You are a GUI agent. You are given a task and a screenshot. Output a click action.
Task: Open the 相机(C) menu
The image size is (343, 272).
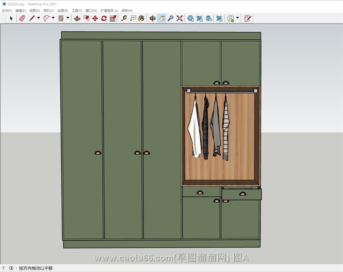(x=49, y=11)
